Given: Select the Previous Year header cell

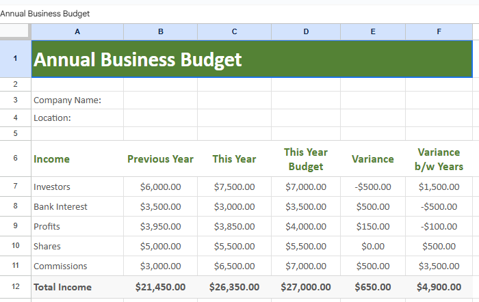Looking at the screenshot, I should (x=160, y=159).
